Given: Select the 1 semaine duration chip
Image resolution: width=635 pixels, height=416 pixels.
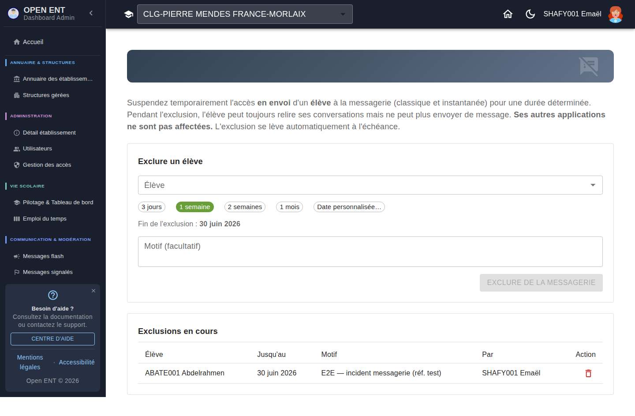Looking at the screenshot, I should point(195,207).
